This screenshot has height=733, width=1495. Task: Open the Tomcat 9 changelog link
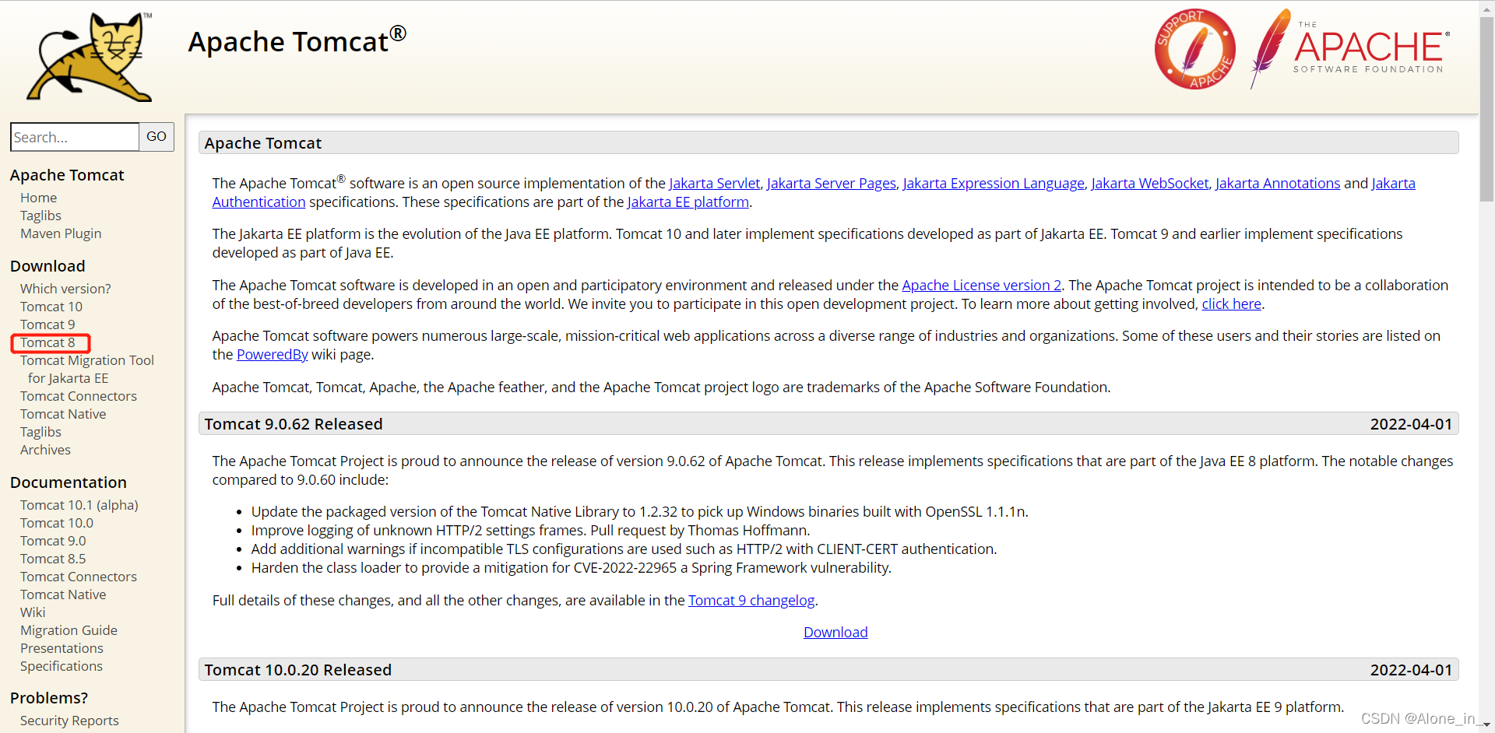751,600
